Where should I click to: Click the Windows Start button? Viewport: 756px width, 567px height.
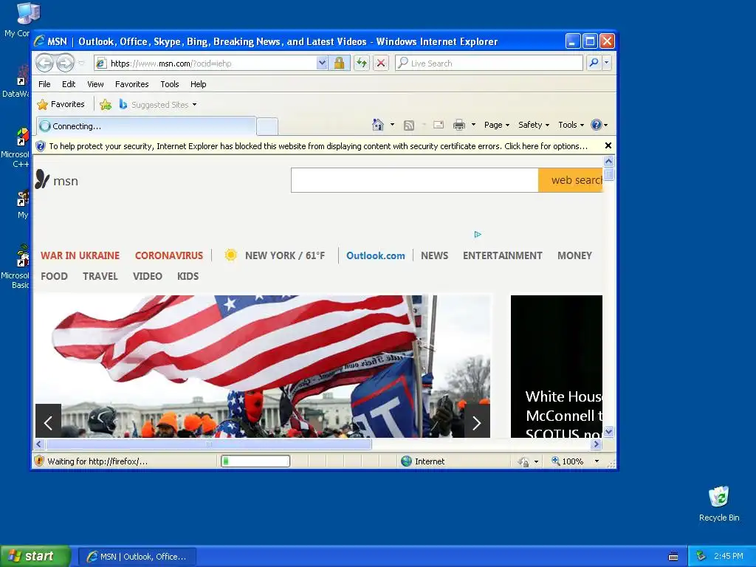point(35,557)
